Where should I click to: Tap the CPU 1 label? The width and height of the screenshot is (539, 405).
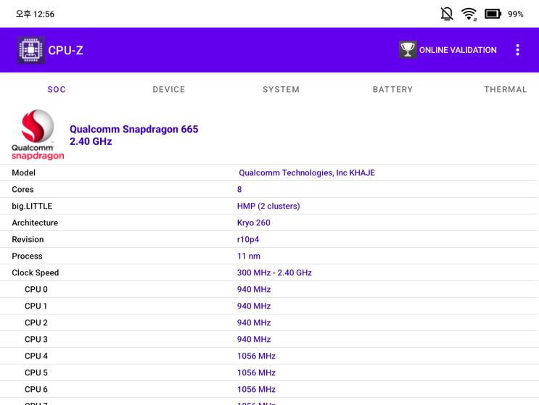pyautogui.click(x=36, y=306)
